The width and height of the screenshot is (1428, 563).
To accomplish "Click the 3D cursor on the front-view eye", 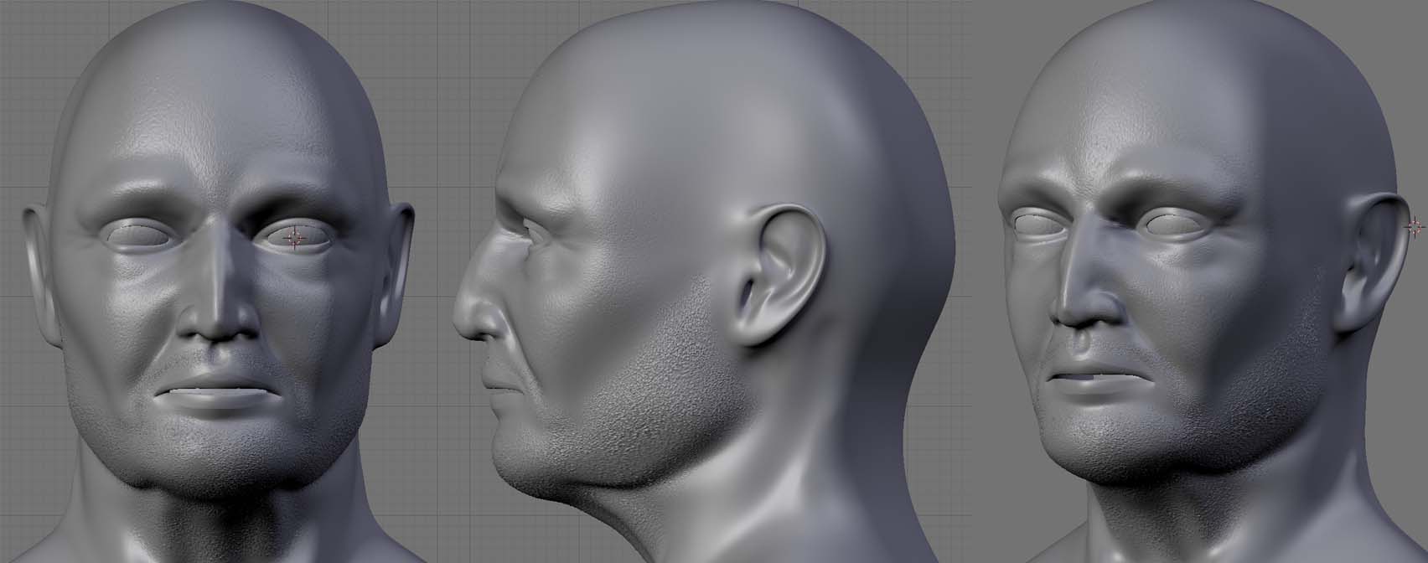I will (295, 239).
